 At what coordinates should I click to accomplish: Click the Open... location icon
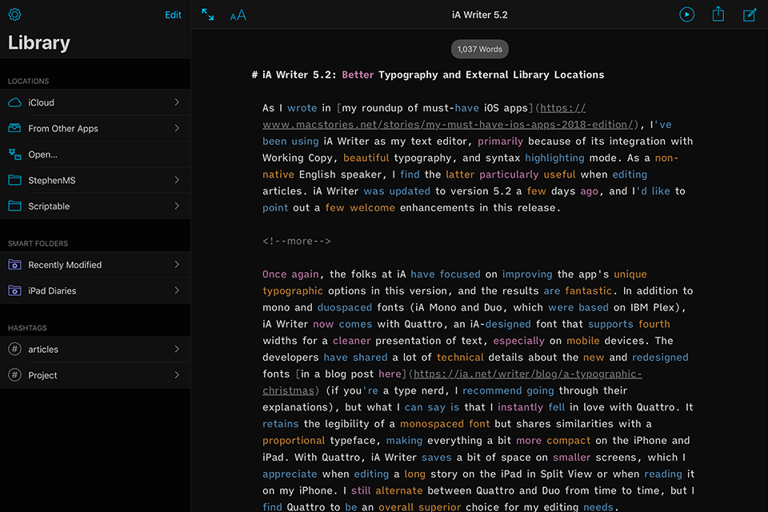pos(14,154)
